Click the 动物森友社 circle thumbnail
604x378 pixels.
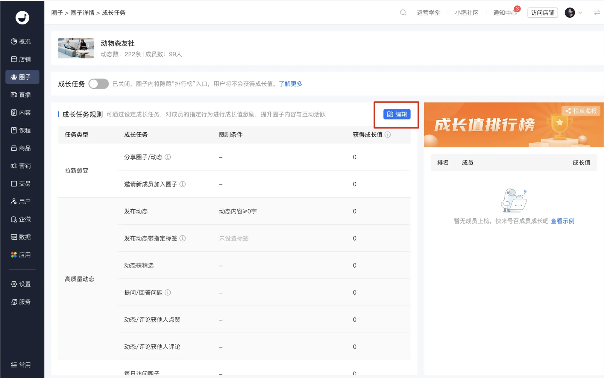pos(76,48)
